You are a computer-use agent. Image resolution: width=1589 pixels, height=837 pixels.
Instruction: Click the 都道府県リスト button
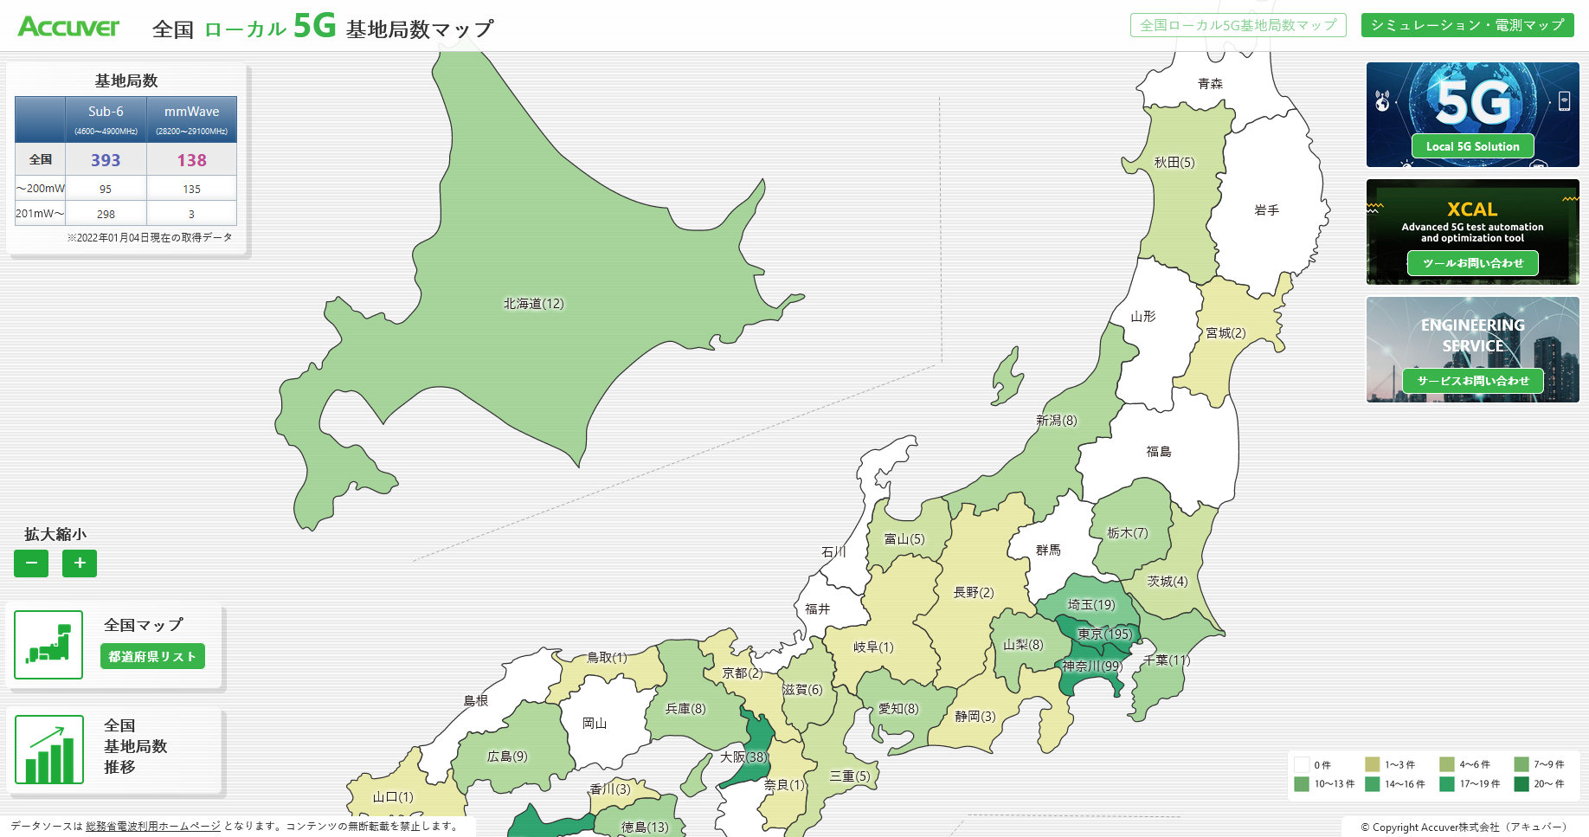[152, 656]
